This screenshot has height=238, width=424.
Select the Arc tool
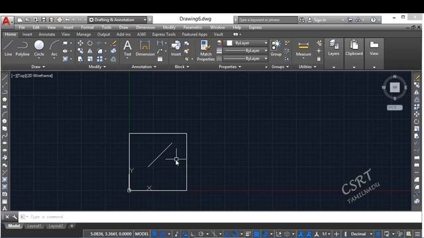(54, 48)
